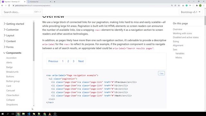Open Carousel docs link
Viewport: 206px width, 116px height.
[x=11, y=91]
